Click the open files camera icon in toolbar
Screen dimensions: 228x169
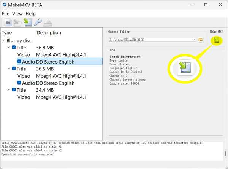coord(8,22)
